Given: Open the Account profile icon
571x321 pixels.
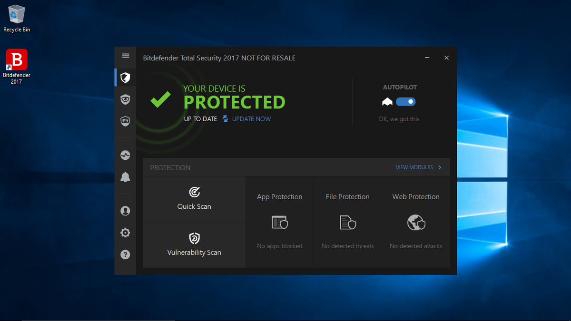Looking at the screenshot, I should tap(125, 211).
